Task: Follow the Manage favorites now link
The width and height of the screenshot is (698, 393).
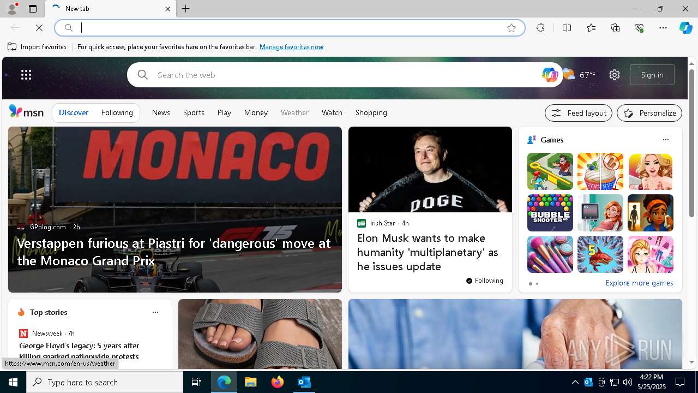Action: 291,47
